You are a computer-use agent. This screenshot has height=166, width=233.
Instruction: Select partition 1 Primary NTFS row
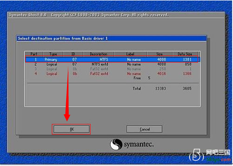[112, 59]
